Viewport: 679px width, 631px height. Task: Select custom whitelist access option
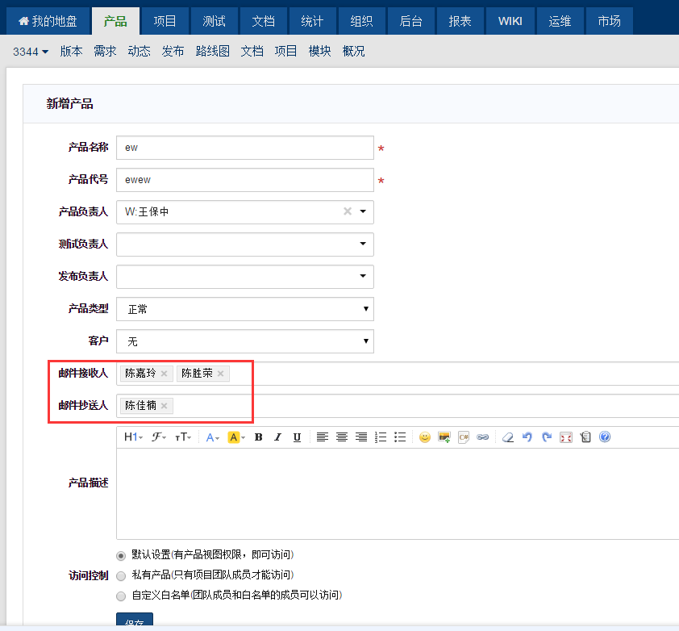tap(121, 595)
